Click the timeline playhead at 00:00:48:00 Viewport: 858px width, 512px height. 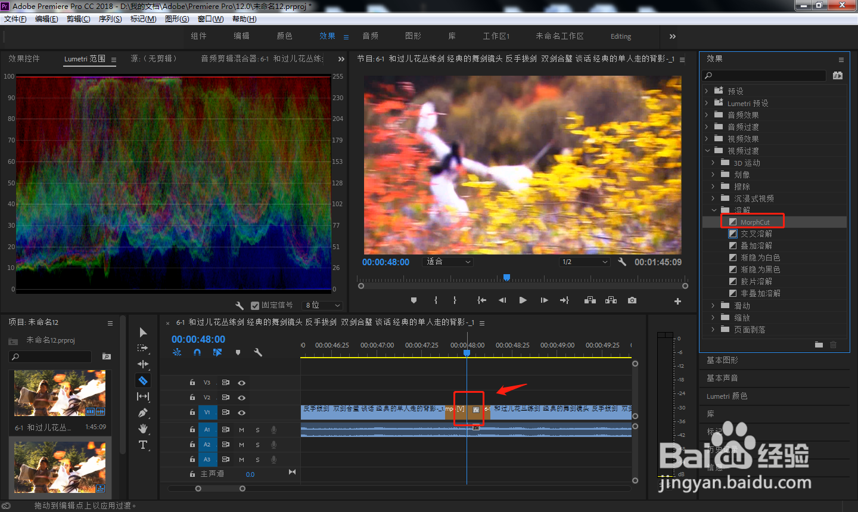pyautogui.click(x=467, y=353)
